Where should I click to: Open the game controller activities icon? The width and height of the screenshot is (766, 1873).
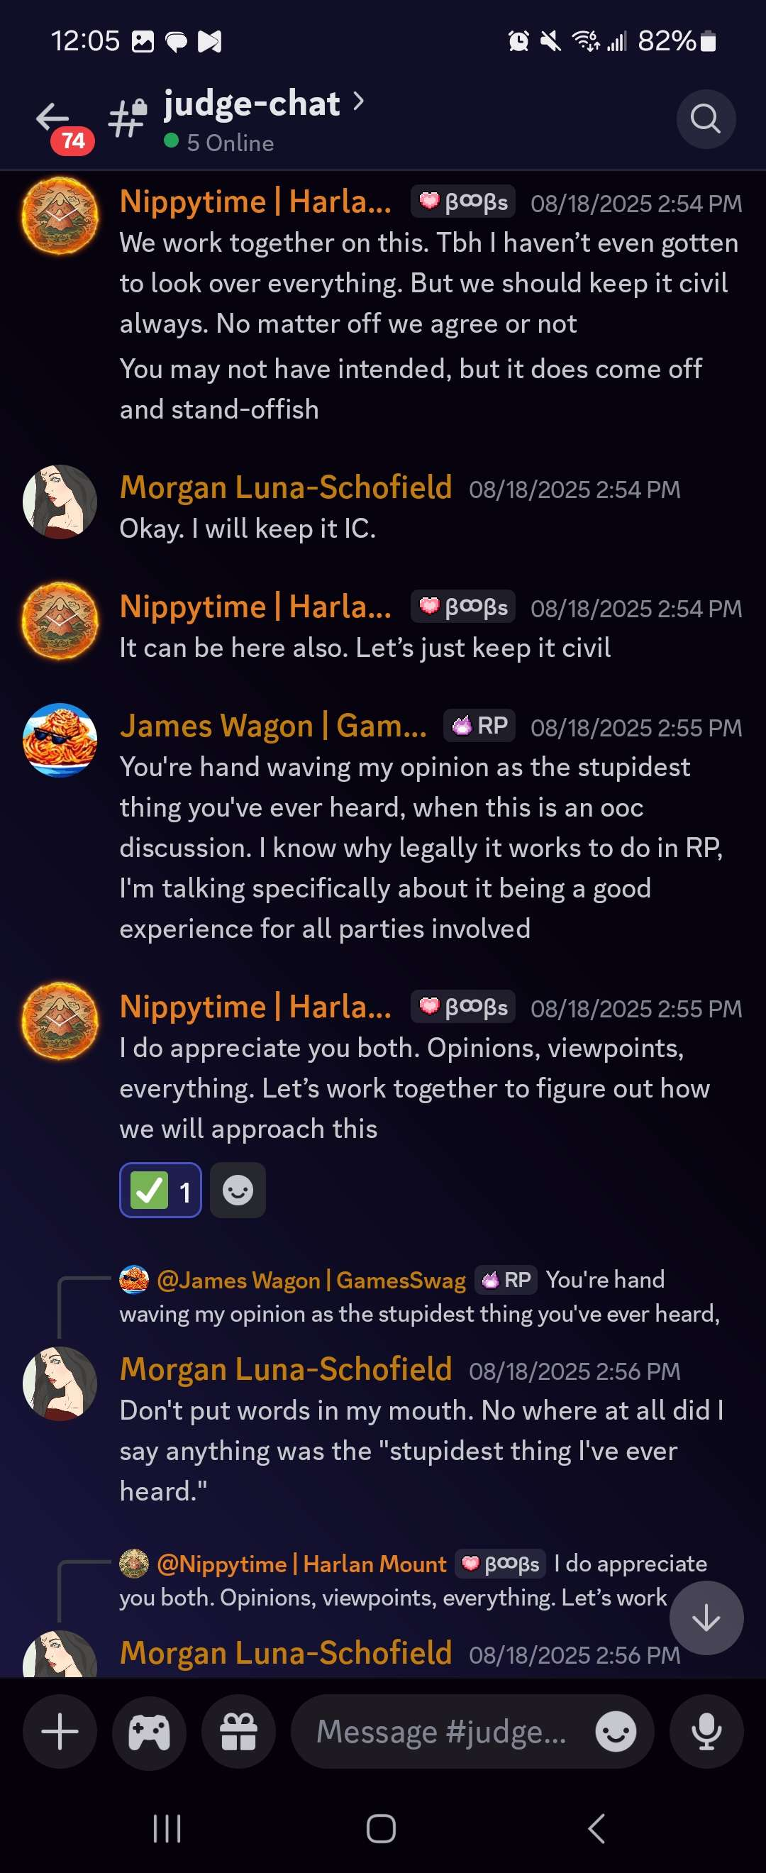point(149,1731)
